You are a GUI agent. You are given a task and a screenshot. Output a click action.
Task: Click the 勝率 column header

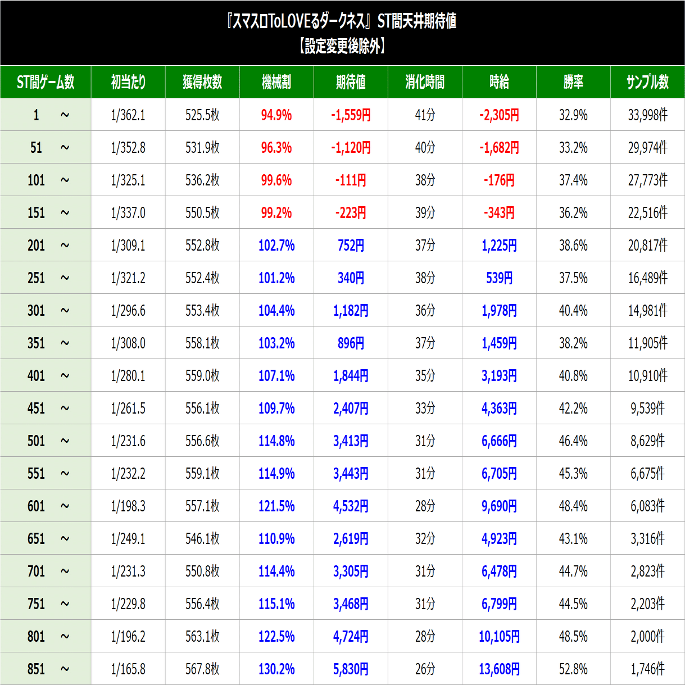(573, 82)
